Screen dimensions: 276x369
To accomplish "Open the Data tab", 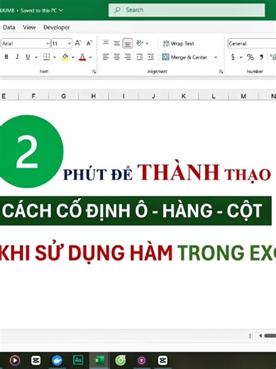I will [9, 28].
